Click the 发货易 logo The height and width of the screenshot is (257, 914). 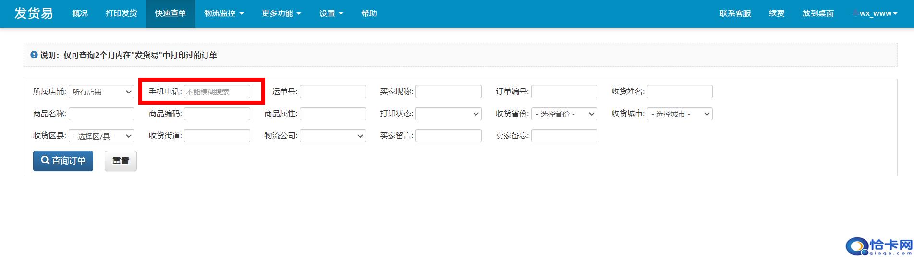tap(33, 13)
